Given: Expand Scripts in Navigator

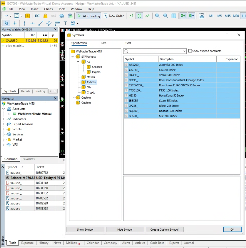Looking at the screenshot, I should [x=3, y=129].
